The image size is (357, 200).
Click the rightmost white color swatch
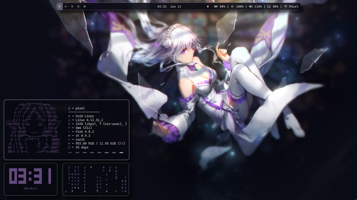[121, 153]
